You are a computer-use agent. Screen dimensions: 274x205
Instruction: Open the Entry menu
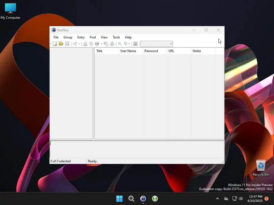coord(81,37)
